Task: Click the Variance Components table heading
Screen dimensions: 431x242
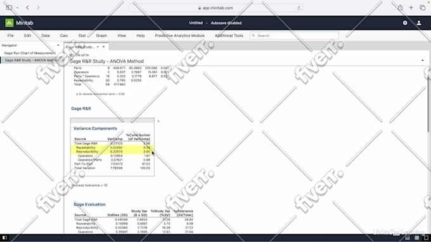Action: (x=95, y=128)
